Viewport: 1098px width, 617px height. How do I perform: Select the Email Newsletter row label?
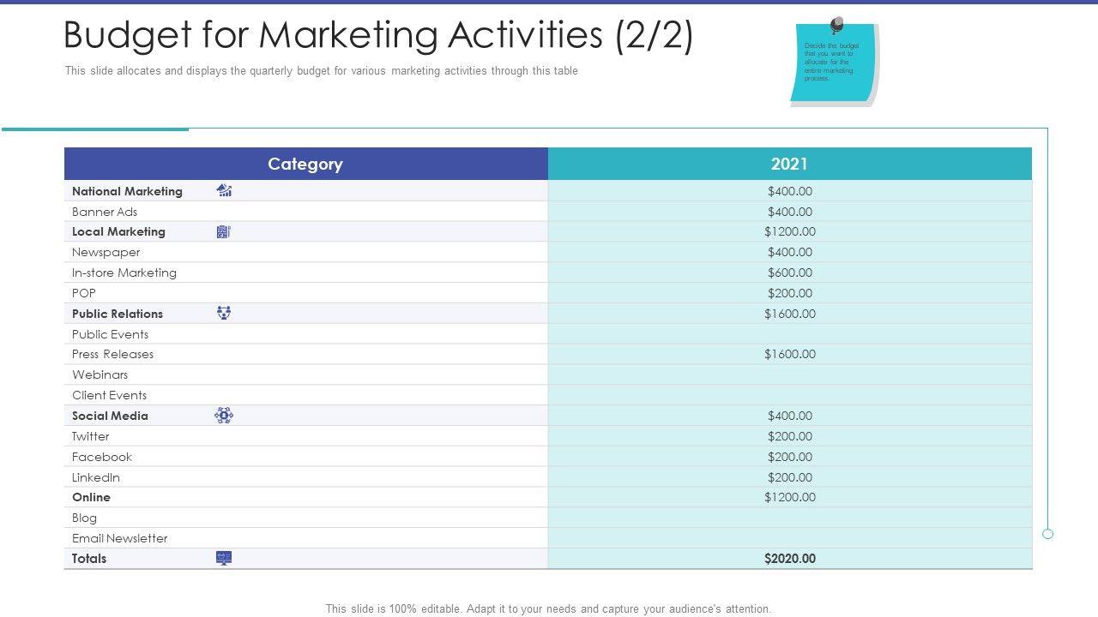[x=120, y=538]
